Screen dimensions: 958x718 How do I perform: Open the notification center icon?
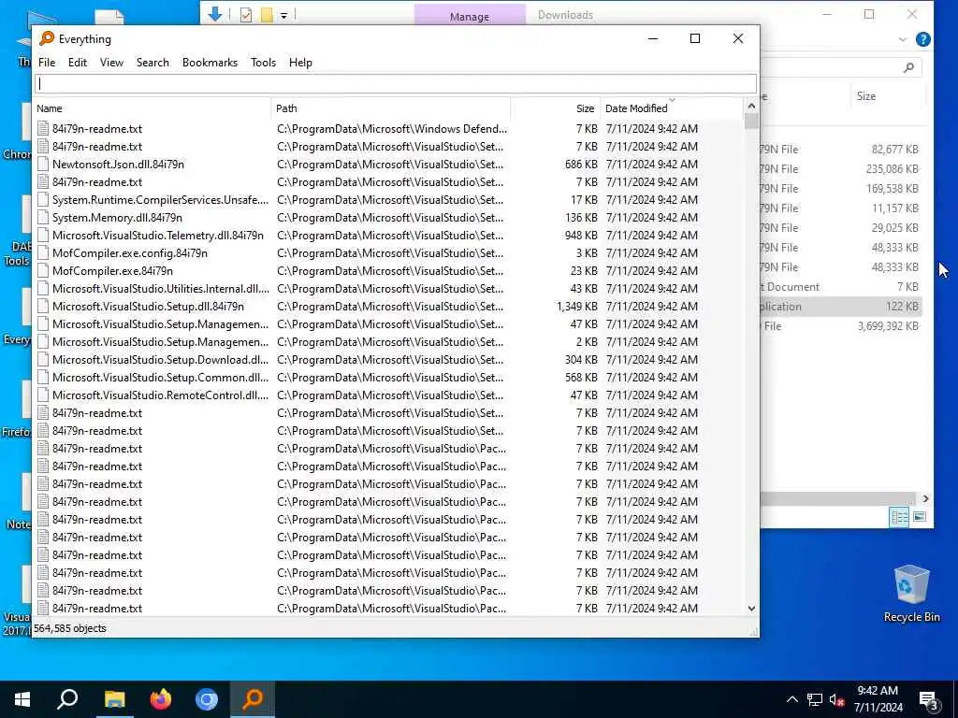pyautogui.click(x=929, y=701)
